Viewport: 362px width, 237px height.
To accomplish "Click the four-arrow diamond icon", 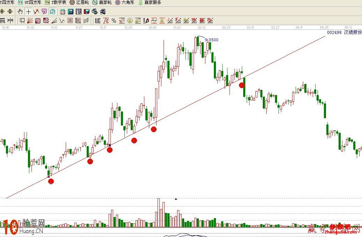I will pos(10,12).
